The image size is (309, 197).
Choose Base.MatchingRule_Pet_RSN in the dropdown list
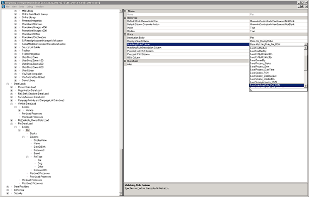click(277, 85)
